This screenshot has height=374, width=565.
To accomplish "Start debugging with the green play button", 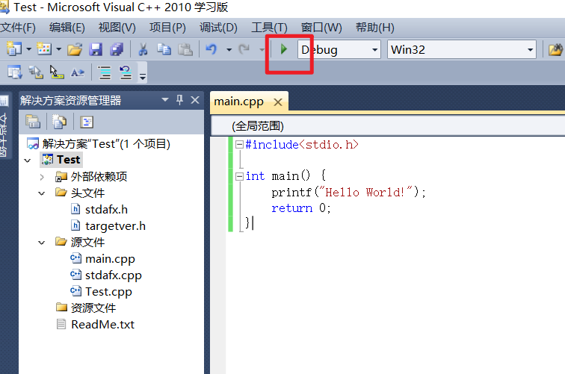I will click(x=283, y=49).
